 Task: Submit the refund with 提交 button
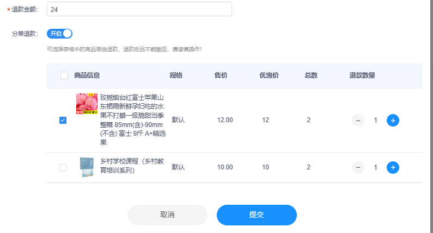[x=257, y=215]
